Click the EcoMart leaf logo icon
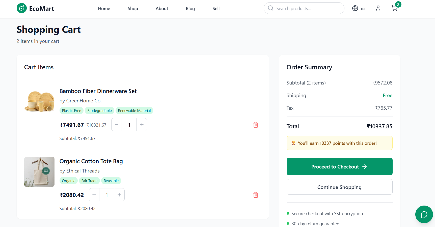Screen dimensions: 435x227 point(22,8)
